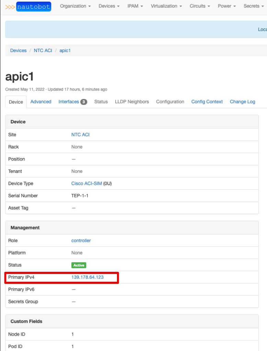Go to Devices breadcrumb link
Viewport: 267px width, 351px height.
point(19,51)
